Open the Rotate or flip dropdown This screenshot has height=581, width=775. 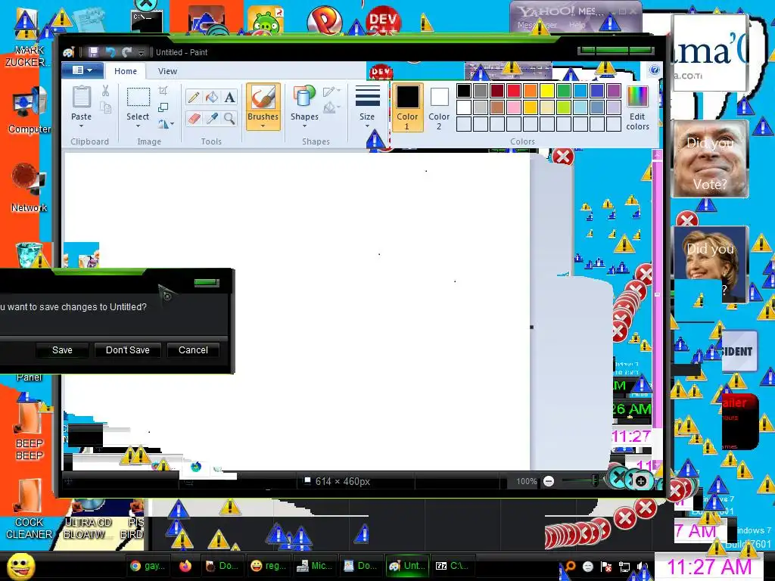166,123
